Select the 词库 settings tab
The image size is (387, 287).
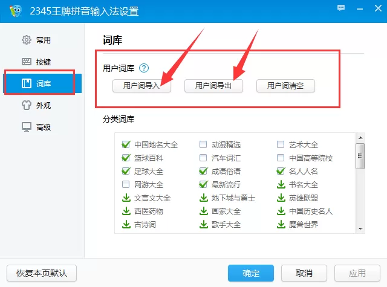42,83
